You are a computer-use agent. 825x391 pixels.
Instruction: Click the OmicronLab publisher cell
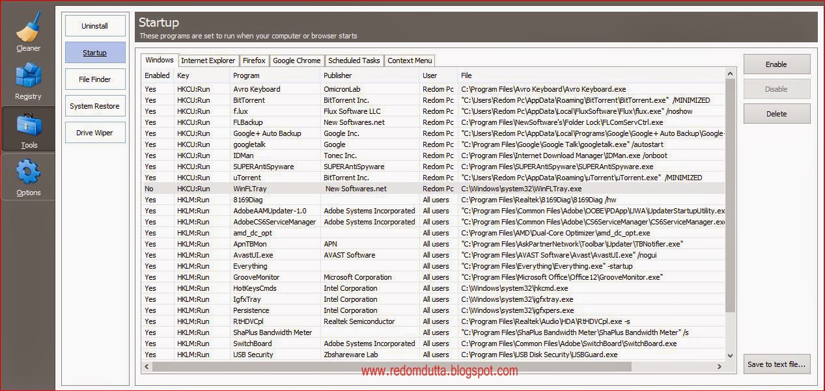[x=342, y=89]
